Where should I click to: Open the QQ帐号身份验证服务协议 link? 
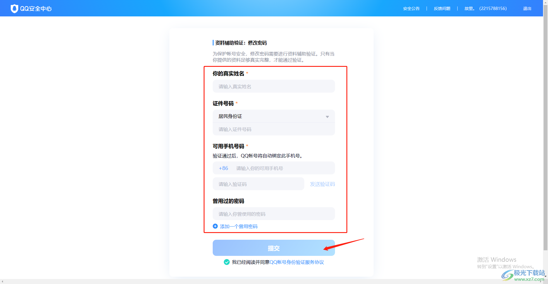[x=297, y=262]
